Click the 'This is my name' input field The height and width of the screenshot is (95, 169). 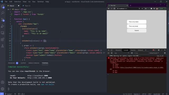point(137,22)
